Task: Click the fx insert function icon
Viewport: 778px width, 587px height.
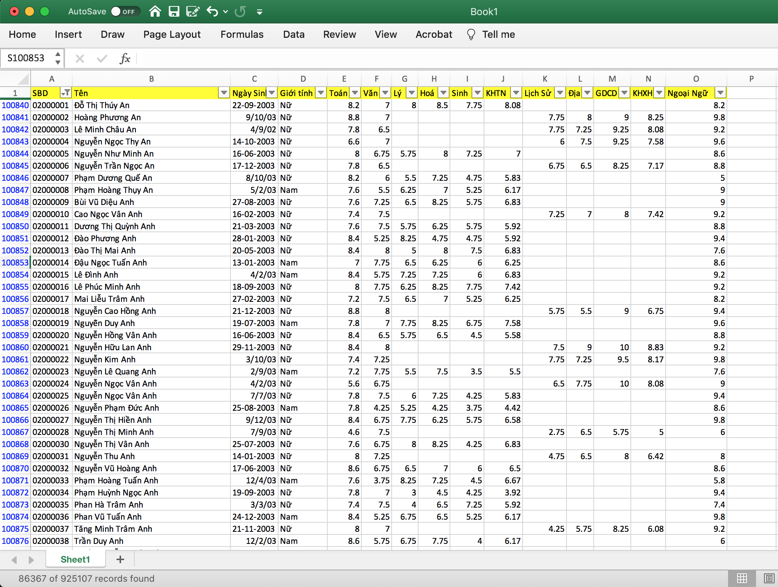Action: 124,58
